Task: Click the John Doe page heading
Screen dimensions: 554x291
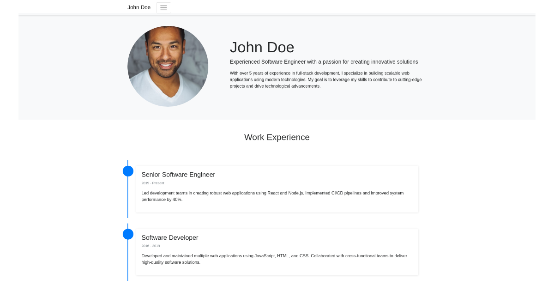Action: [x=262, y=47]
